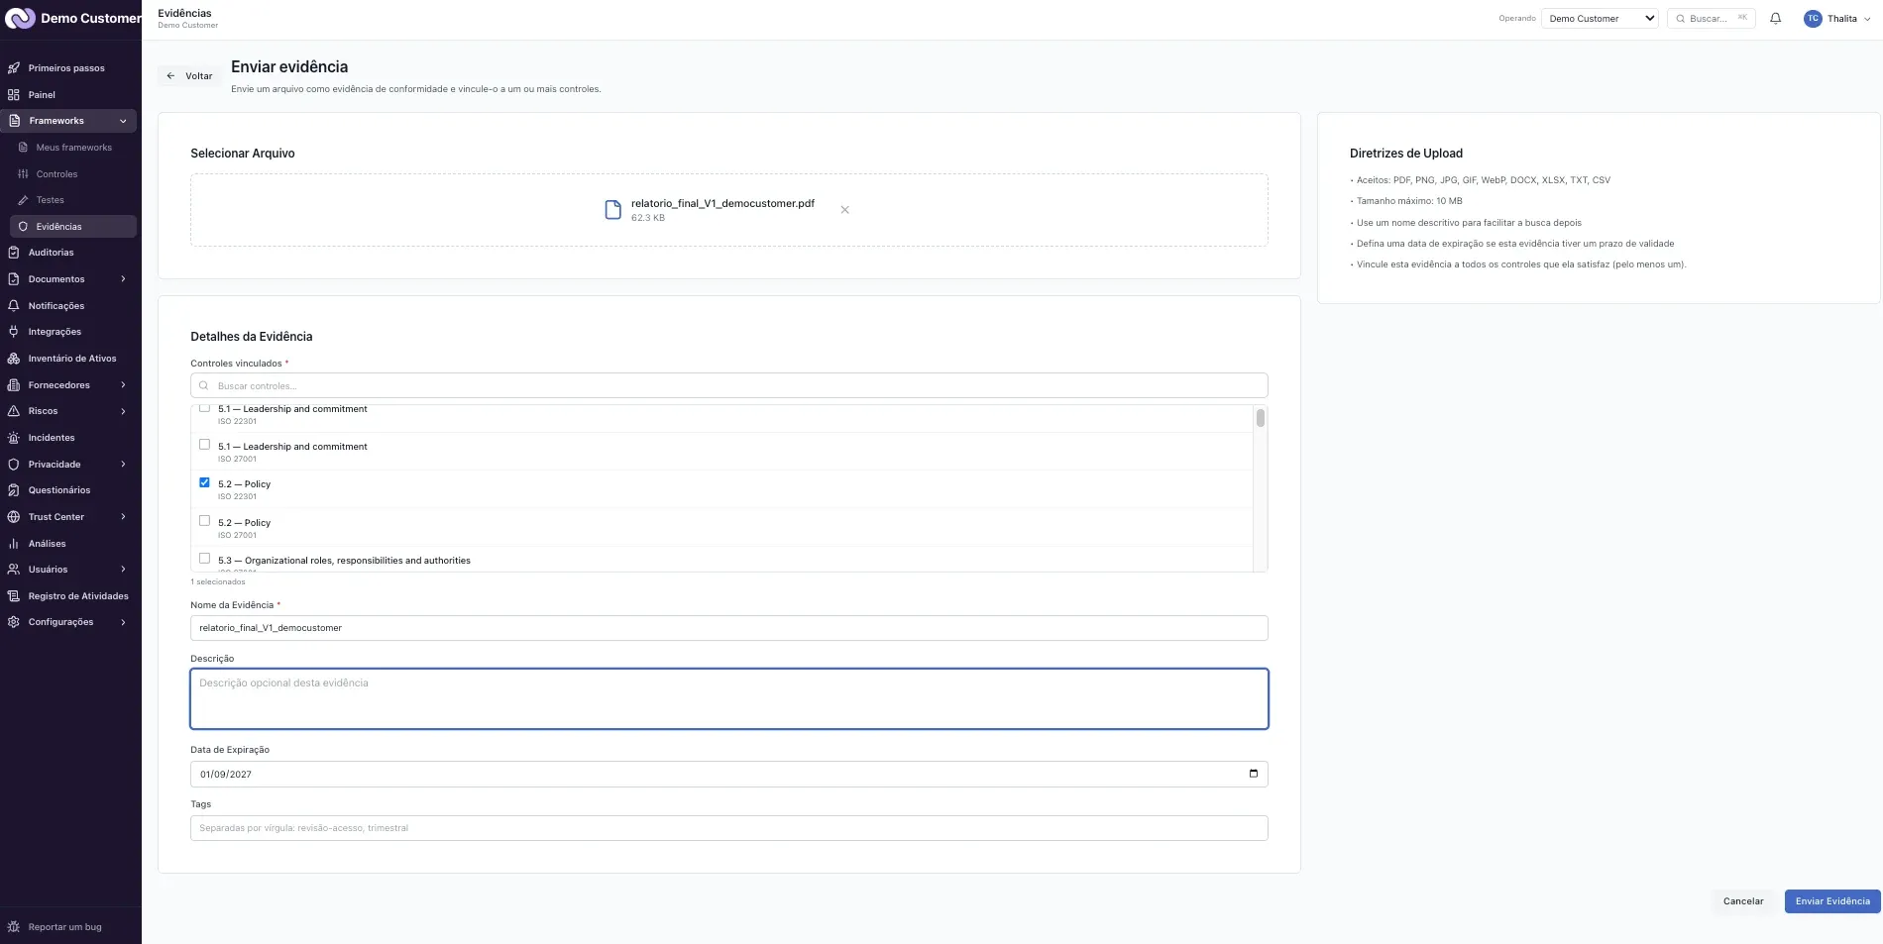This screenshot has height=944, width=1883.
Task: Click the Tags input field
Action: (x=729, y=828)
